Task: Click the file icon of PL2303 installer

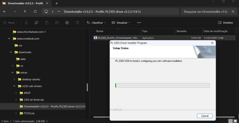Action: 95,38
